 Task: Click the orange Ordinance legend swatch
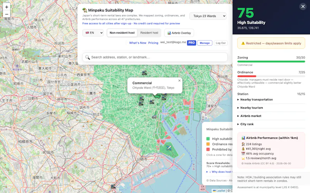click(x=208, y=144)
